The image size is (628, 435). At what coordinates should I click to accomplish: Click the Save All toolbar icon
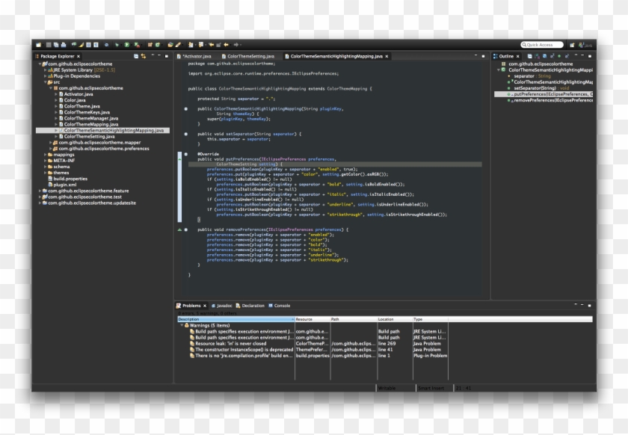58,45
